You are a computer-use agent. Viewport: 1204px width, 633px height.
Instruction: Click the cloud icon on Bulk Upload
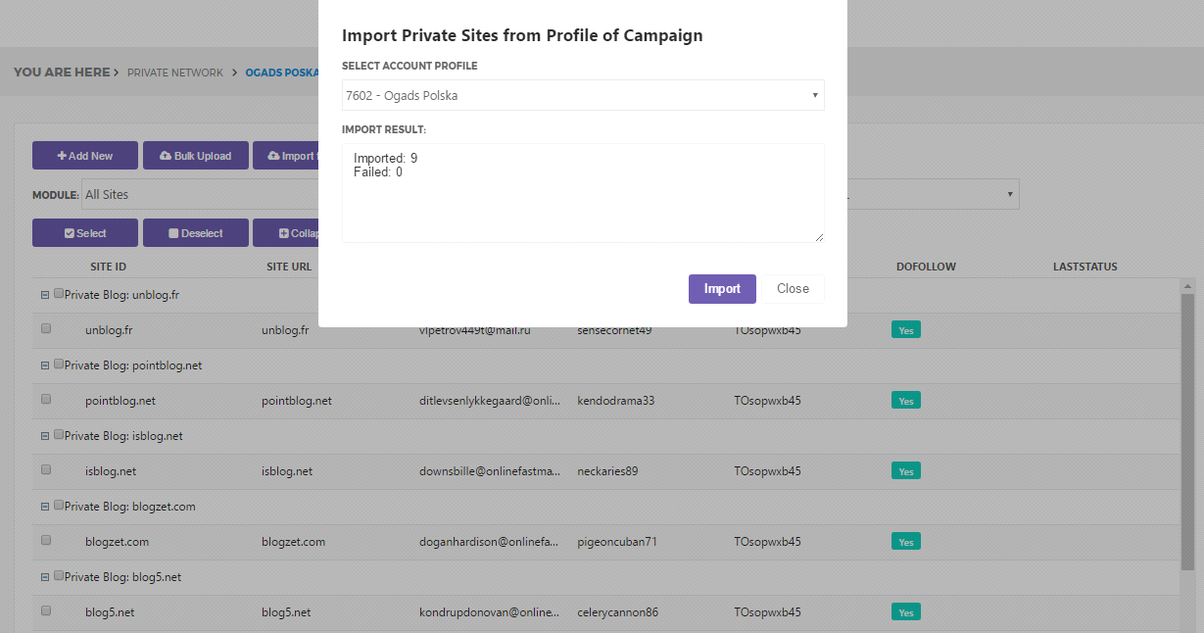click(166, 156)
